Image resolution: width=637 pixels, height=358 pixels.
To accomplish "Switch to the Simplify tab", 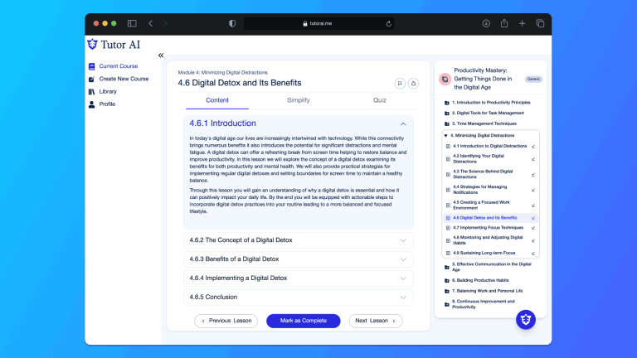I will point(299,100).
